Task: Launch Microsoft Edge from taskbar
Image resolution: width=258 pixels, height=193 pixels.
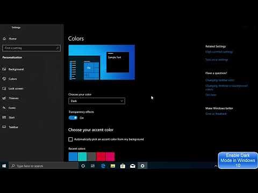Action: click(x=103, y=166)
